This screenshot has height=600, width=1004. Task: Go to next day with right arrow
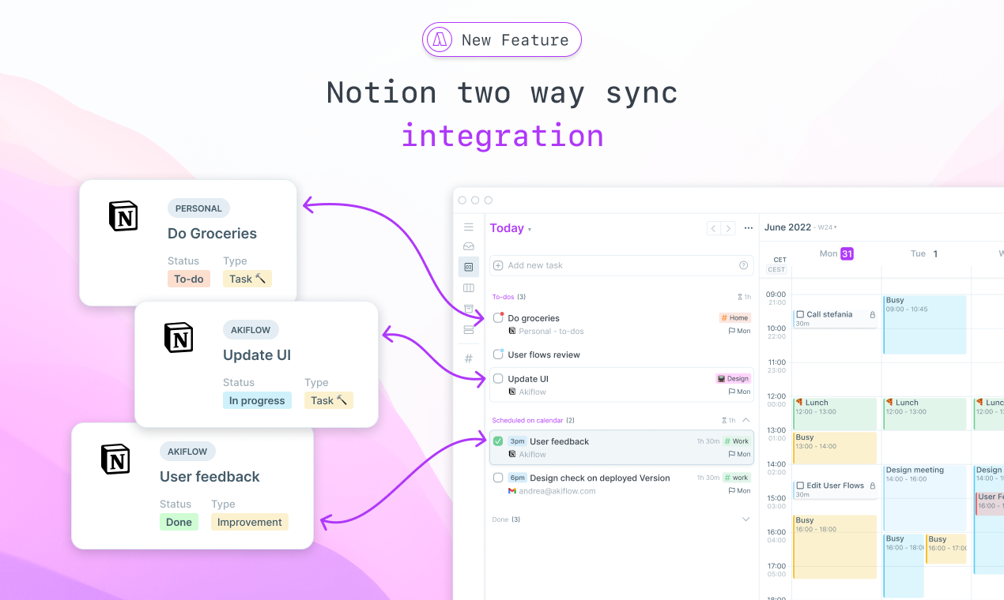click(x=728, y=228)
